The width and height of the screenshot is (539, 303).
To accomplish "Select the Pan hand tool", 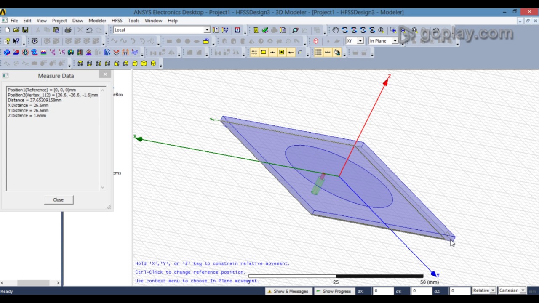I will (335, 30).
